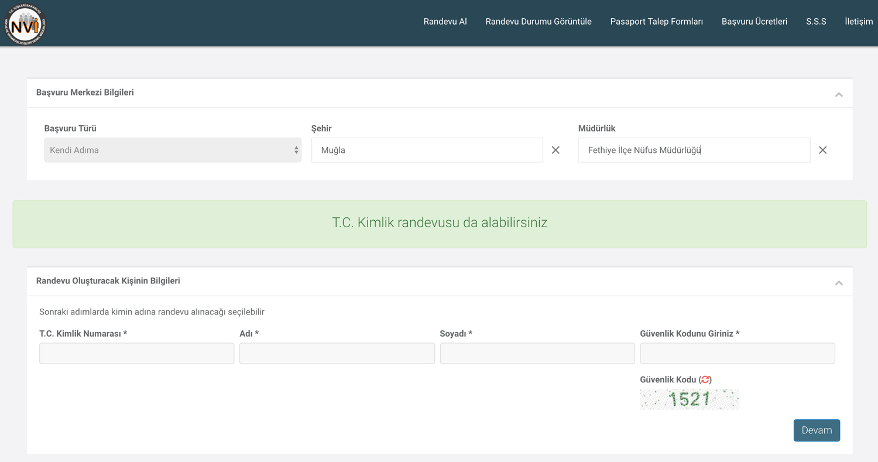Click the NVI logo in header
878x462 pixels.
[x=25, y=23]
